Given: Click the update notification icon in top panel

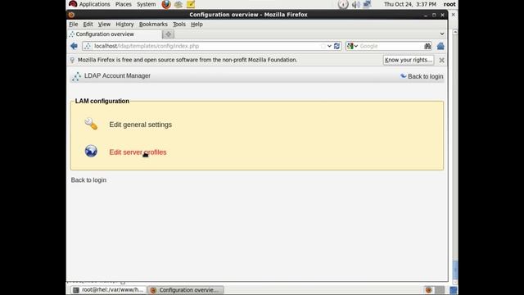Looking at the screenshot, I should 343,4.
